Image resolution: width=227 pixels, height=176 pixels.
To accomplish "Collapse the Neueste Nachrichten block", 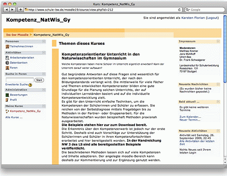I will pyautogui.click(x=218, y=84).
